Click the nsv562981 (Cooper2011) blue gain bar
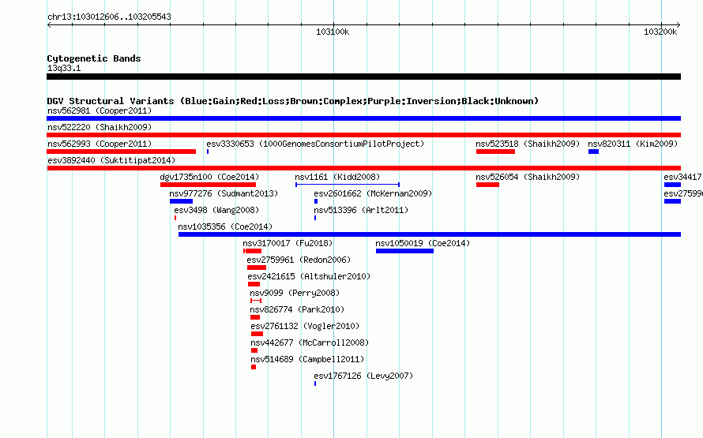703x438 pixels. pyautogui.click(x=363, y=118)
